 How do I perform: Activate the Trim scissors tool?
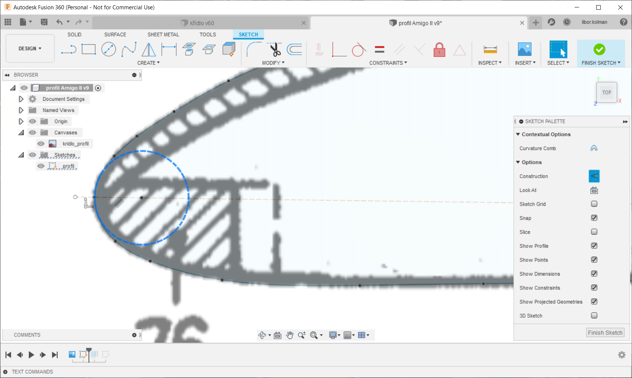tap(275, 49)
